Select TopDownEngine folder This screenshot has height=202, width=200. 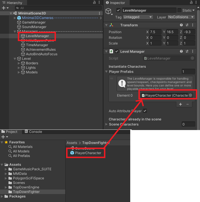tap(24, 187)
